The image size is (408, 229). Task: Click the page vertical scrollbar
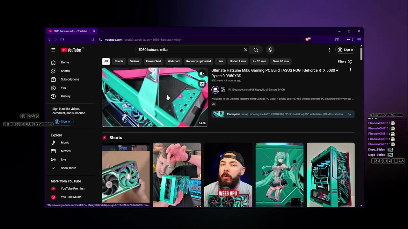pos(361,53)
